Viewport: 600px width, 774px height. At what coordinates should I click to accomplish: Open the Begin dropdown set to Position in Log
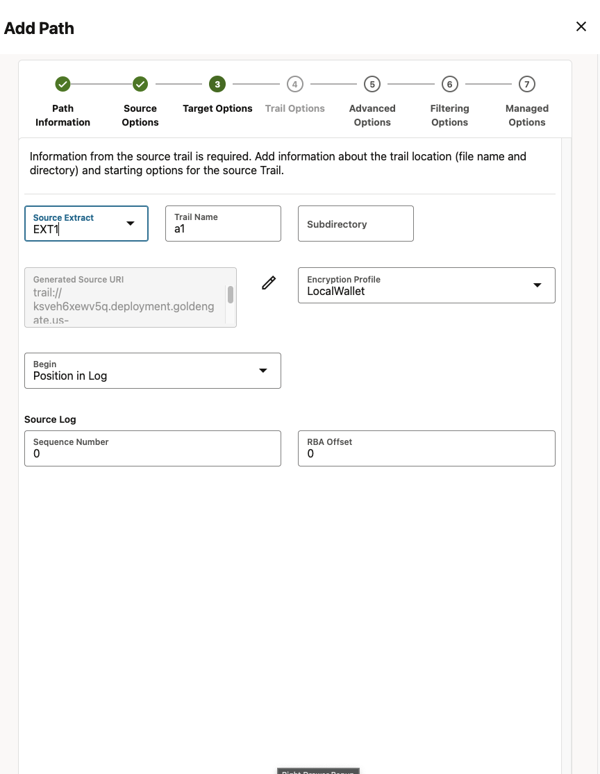coord(263,370)
